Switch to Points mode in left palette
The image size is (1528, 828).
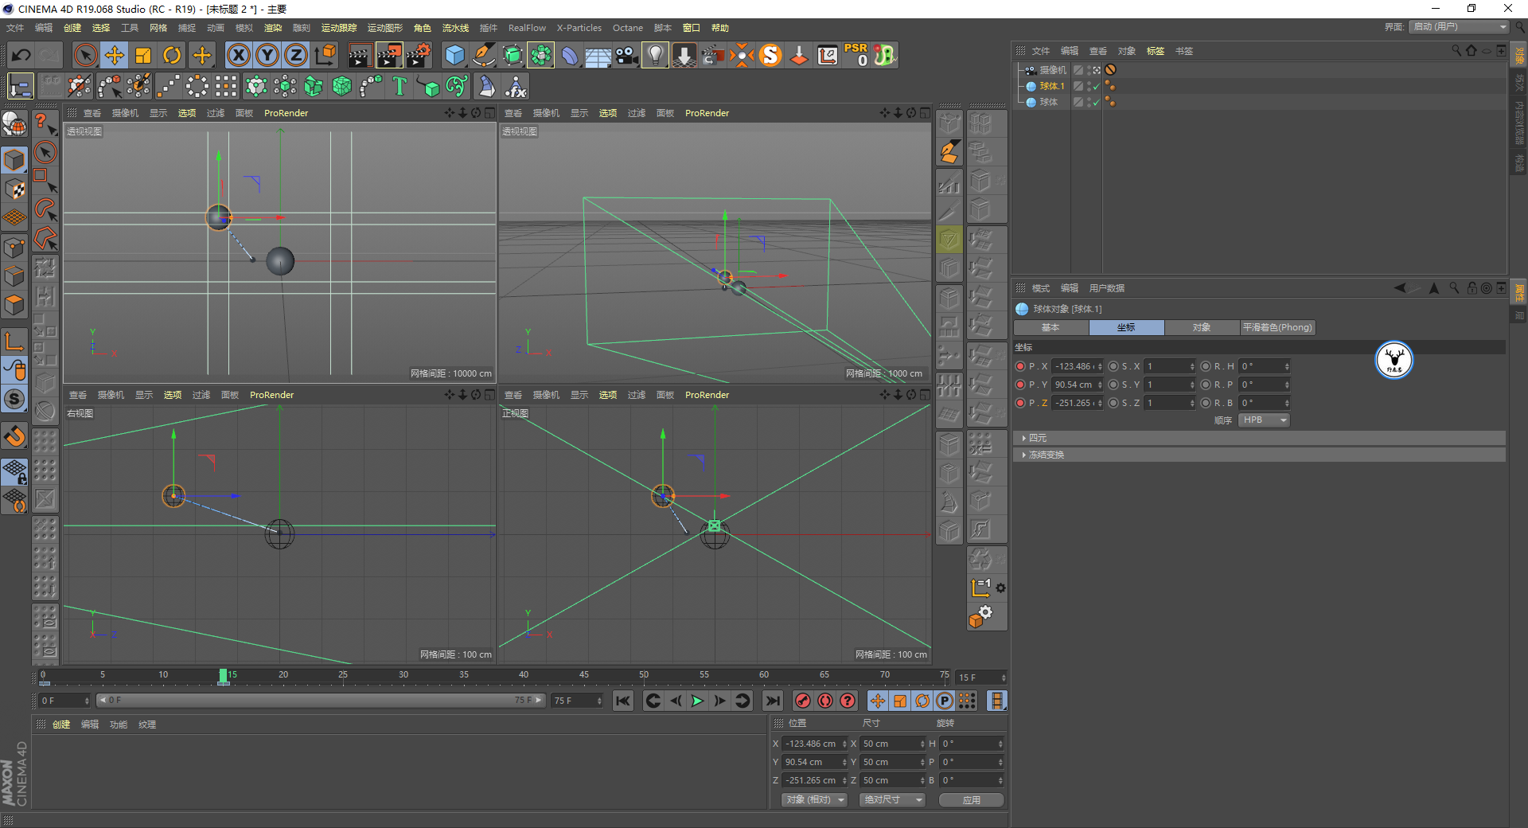click(14, 247)
